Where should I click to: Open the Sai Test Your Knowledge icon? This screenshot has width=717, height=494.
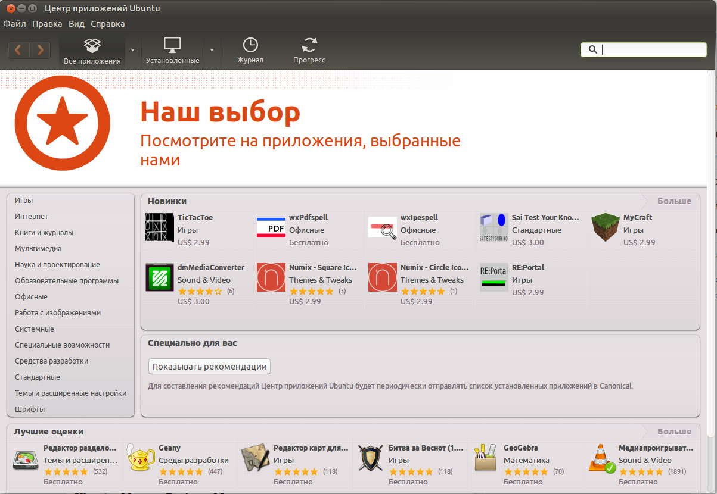click(494, 227)
